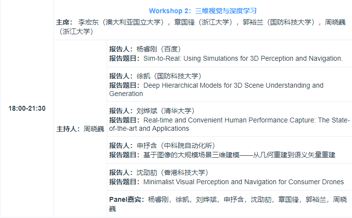Click 杨睿刚 in the Panel嘉宾 list
This screenshot has width=352, height=218.
click(x=158, y=200)
